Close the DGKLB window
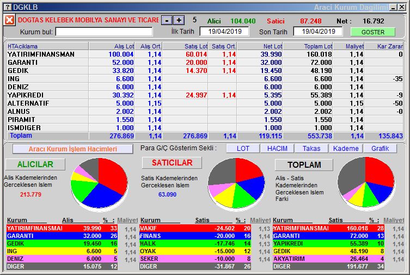Screen dimensions: 410x275 402,7
